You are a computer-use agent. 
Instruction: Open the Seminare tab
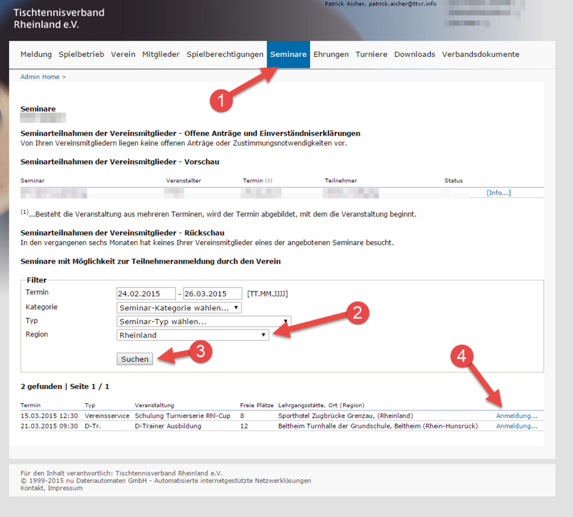[x=288, y=54]
